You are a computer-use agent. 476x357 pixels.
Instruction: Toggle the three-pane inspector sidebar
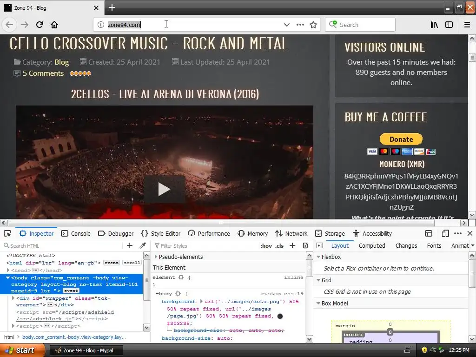click(x=320, y=245)
